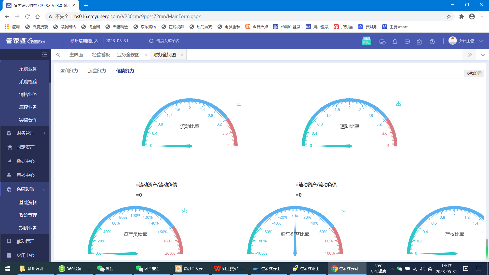Screen dimensions: 489x275
Task: Switch to the 盈利能力 tab
Action: click(69, 71)
